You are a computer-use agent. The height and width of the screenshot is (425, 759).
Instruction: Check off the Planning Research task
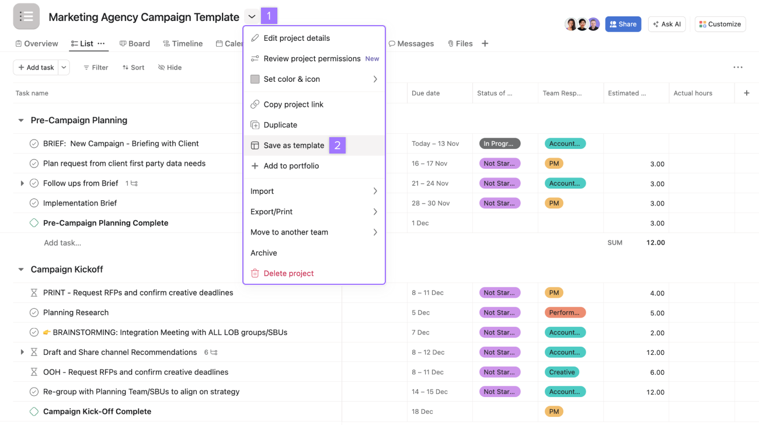tap(34, 312)
